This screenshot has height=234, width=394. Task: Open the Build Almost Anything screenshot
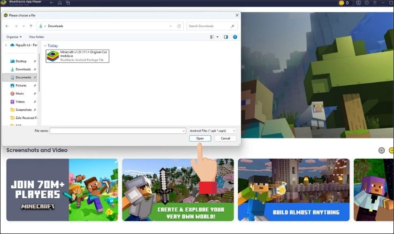pyautogui.click(x=294, y=190)
